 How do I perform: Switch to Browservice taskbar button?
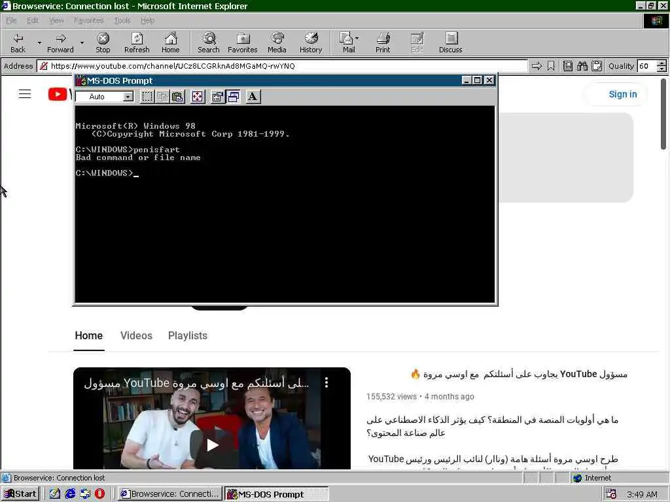[x=169, y=494]
